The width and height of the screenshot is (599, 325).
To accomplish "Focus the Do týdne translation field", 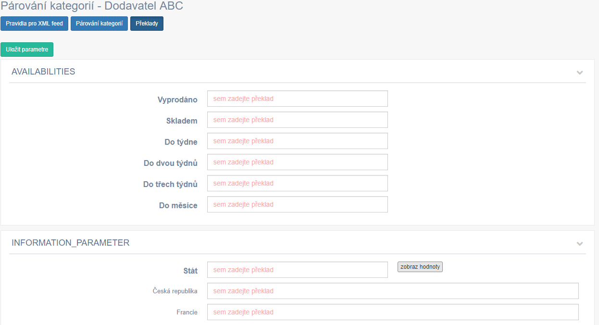I will [x=298, y=141].
